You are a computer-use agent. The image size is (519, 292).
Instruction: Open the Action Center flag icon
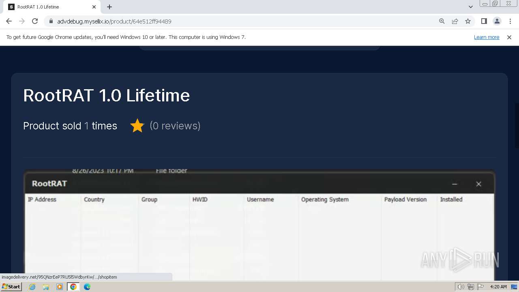[x=480, y=287]
